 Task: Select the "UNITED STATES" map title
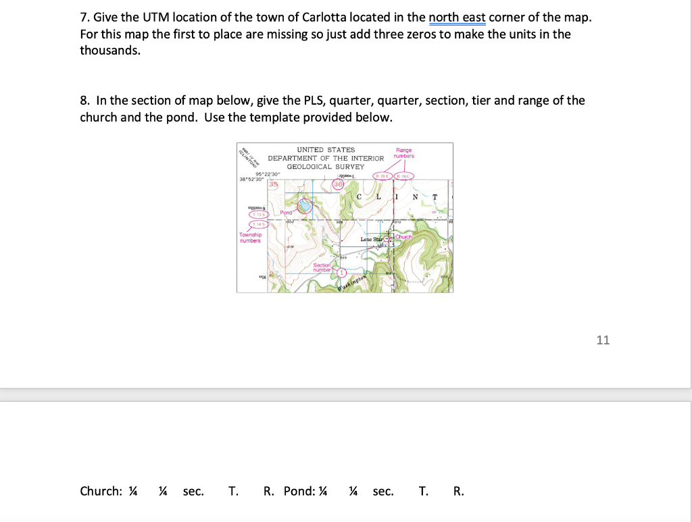pyautogui.click(x=325, y=150)
